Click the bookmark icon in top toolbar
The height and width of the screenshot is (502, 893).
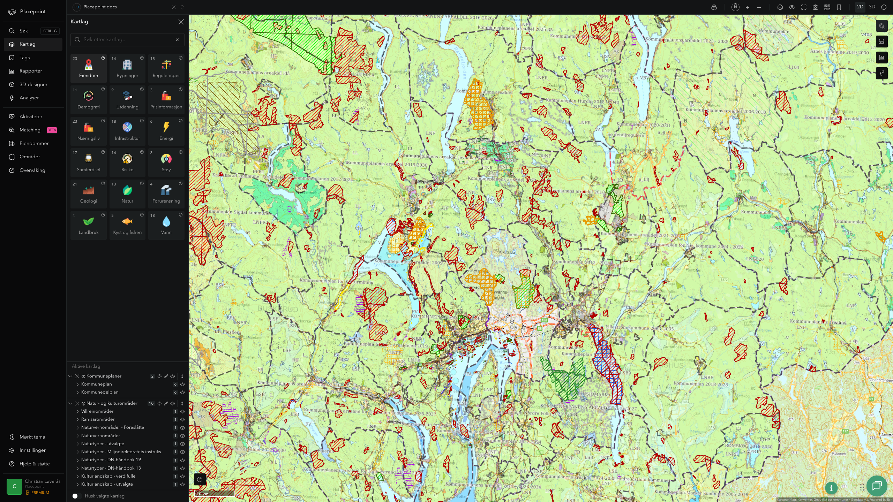coord(839,7)
